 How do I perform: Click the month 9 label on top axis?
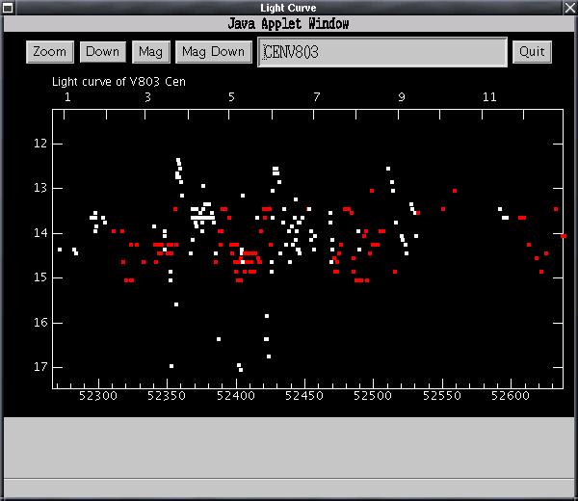click(x=402, y=97)
